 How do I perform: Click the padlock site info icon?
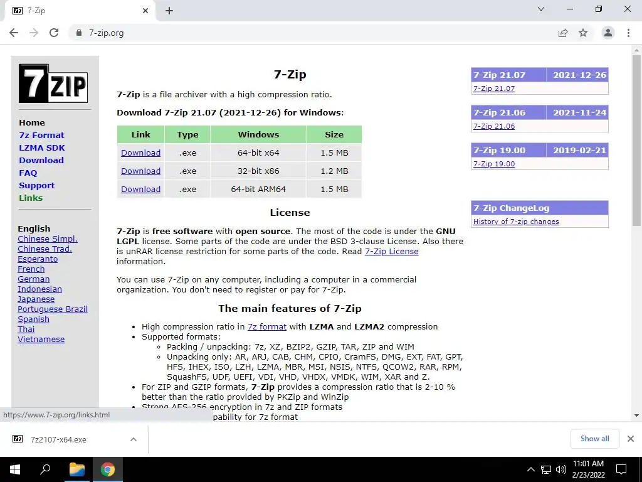(78, 33)
